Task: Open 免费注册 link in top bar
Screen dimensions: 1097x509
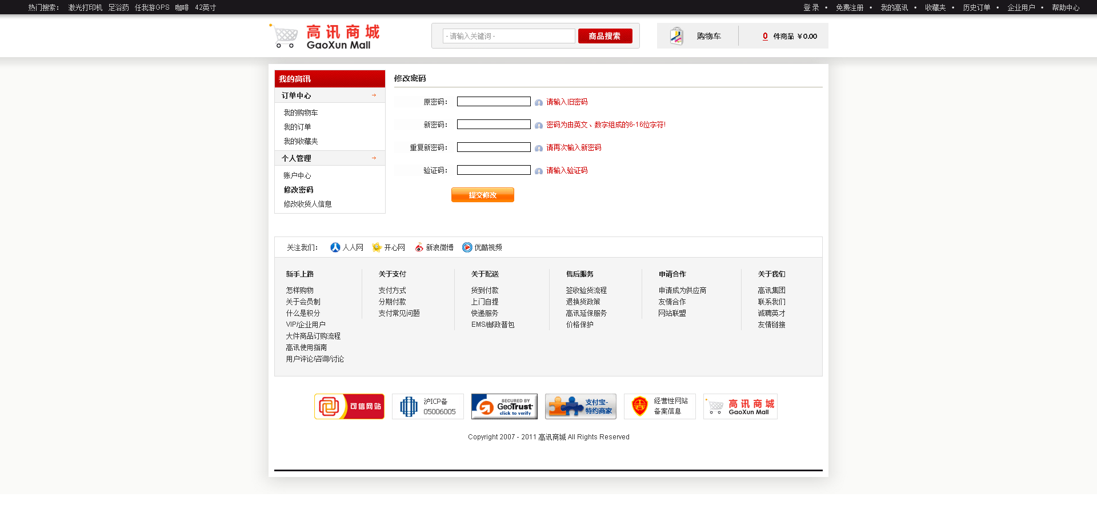Action: click(x=849, y=7)
